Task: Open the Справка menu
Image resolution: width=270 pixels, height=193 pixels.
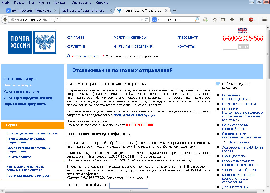Action: click(x=102, y=3)
